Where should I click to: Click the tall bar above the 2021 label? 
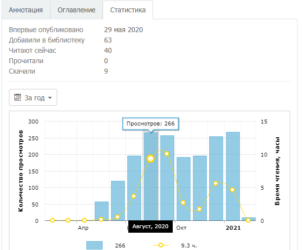pyautogui.click(x=232, y=176)
